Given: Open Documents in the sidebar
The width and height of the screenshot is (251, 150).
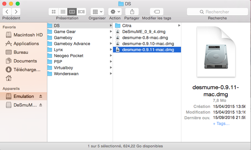Looking at the screenshot, I should point(24,61).
